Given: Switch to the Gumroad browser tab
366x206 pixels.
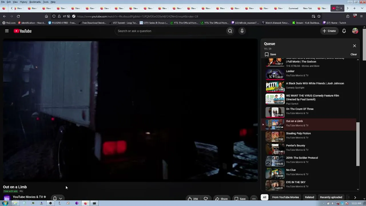Looking at the screenshot, I should coord(293,8).
